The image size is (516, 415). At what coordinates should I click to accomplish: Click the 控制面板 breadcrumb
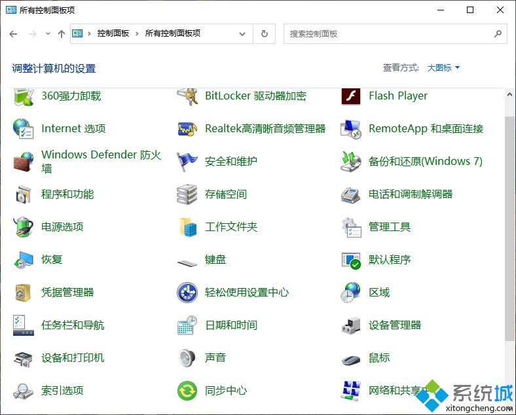coord(113,33)
